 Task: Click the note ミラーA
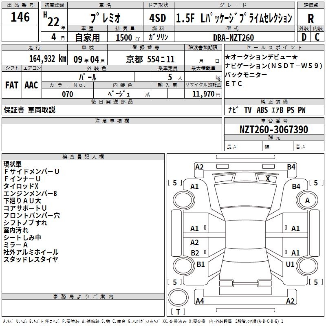point(15,245)
